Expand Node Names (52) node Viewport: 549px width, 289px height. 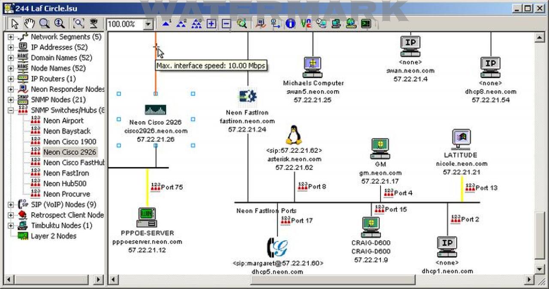click(11, 68)
